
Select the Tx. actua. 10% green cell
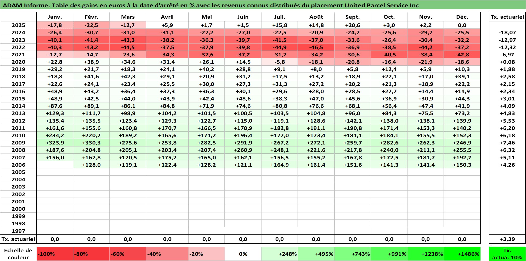507,254
